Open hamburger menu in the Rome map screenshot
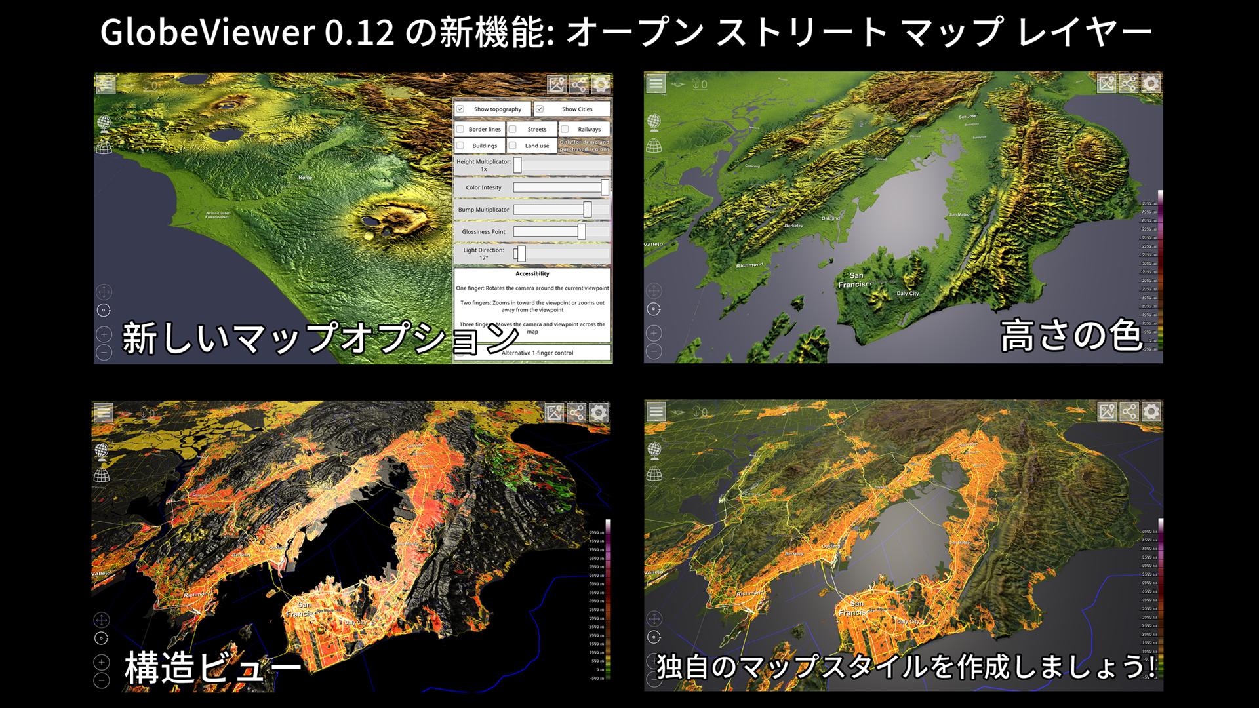Viewport: 1259px width, 708px height. coord(106,83)
